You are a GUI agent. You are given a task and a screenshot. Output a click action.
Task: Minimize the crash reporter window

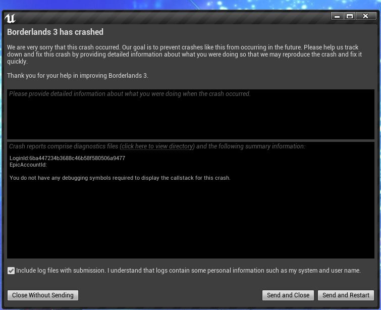coord(337,16)
